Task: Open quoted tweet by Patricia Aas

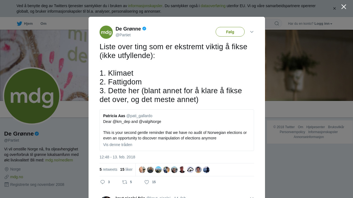Action: (176, 127)
